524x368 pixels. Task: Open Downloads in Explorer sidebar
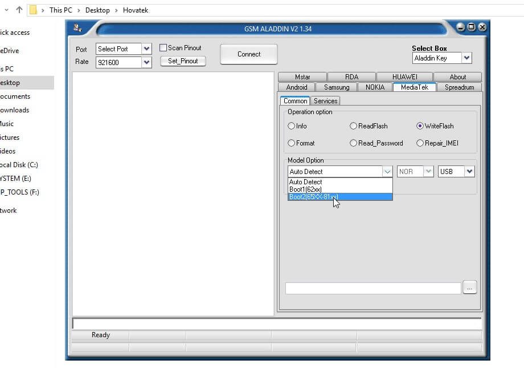(x=15, y=110)
